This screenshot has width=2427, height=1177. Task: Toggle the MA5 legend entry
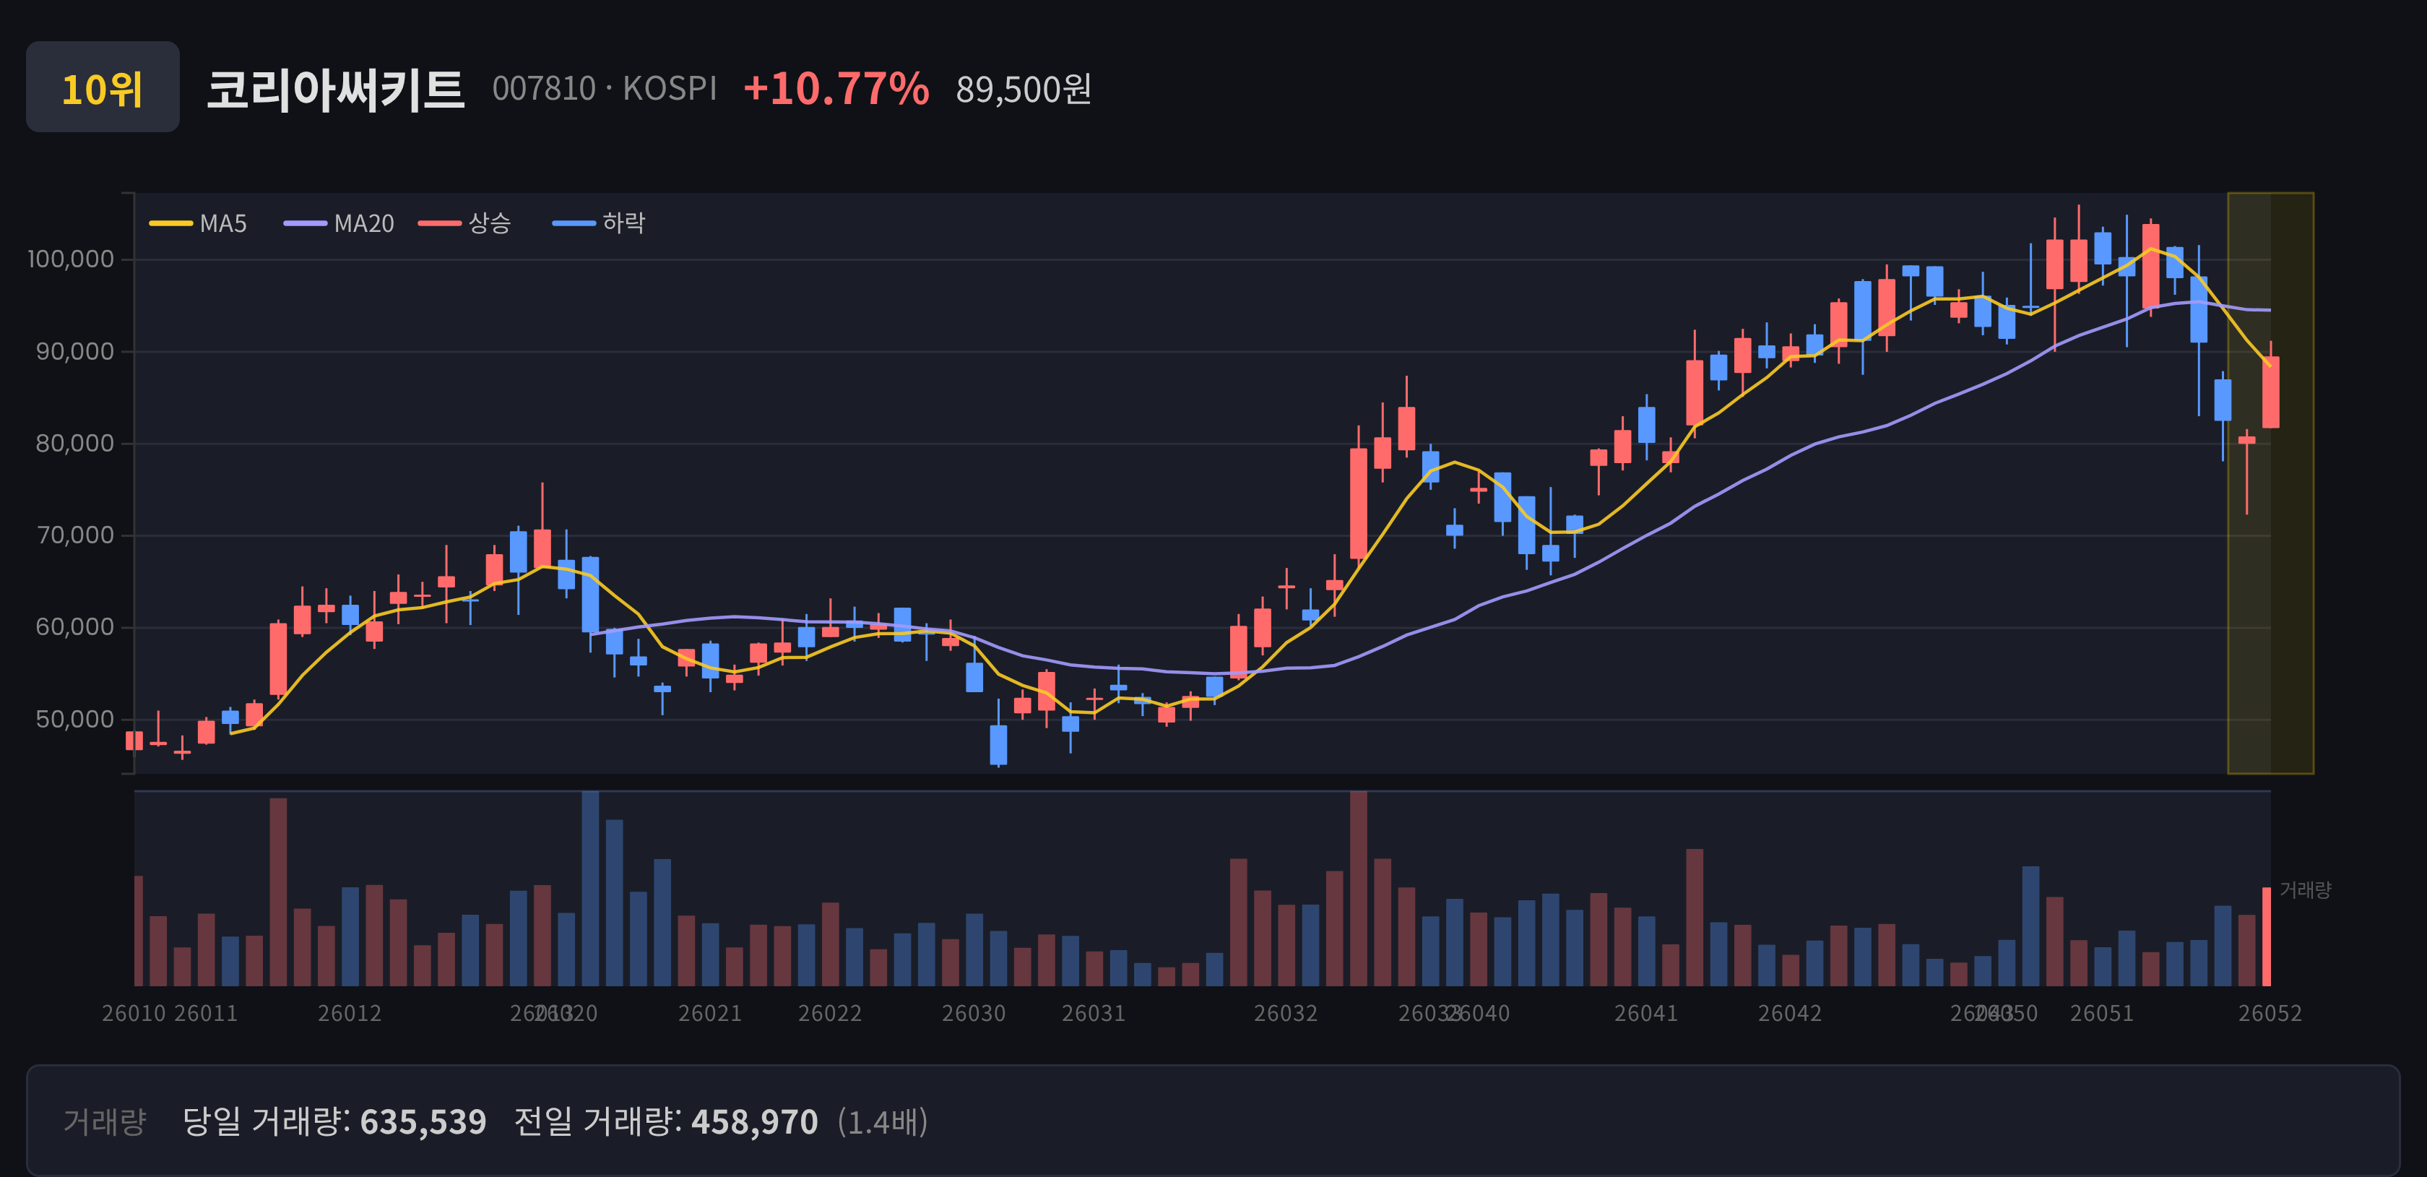click(x=199, y=223)
